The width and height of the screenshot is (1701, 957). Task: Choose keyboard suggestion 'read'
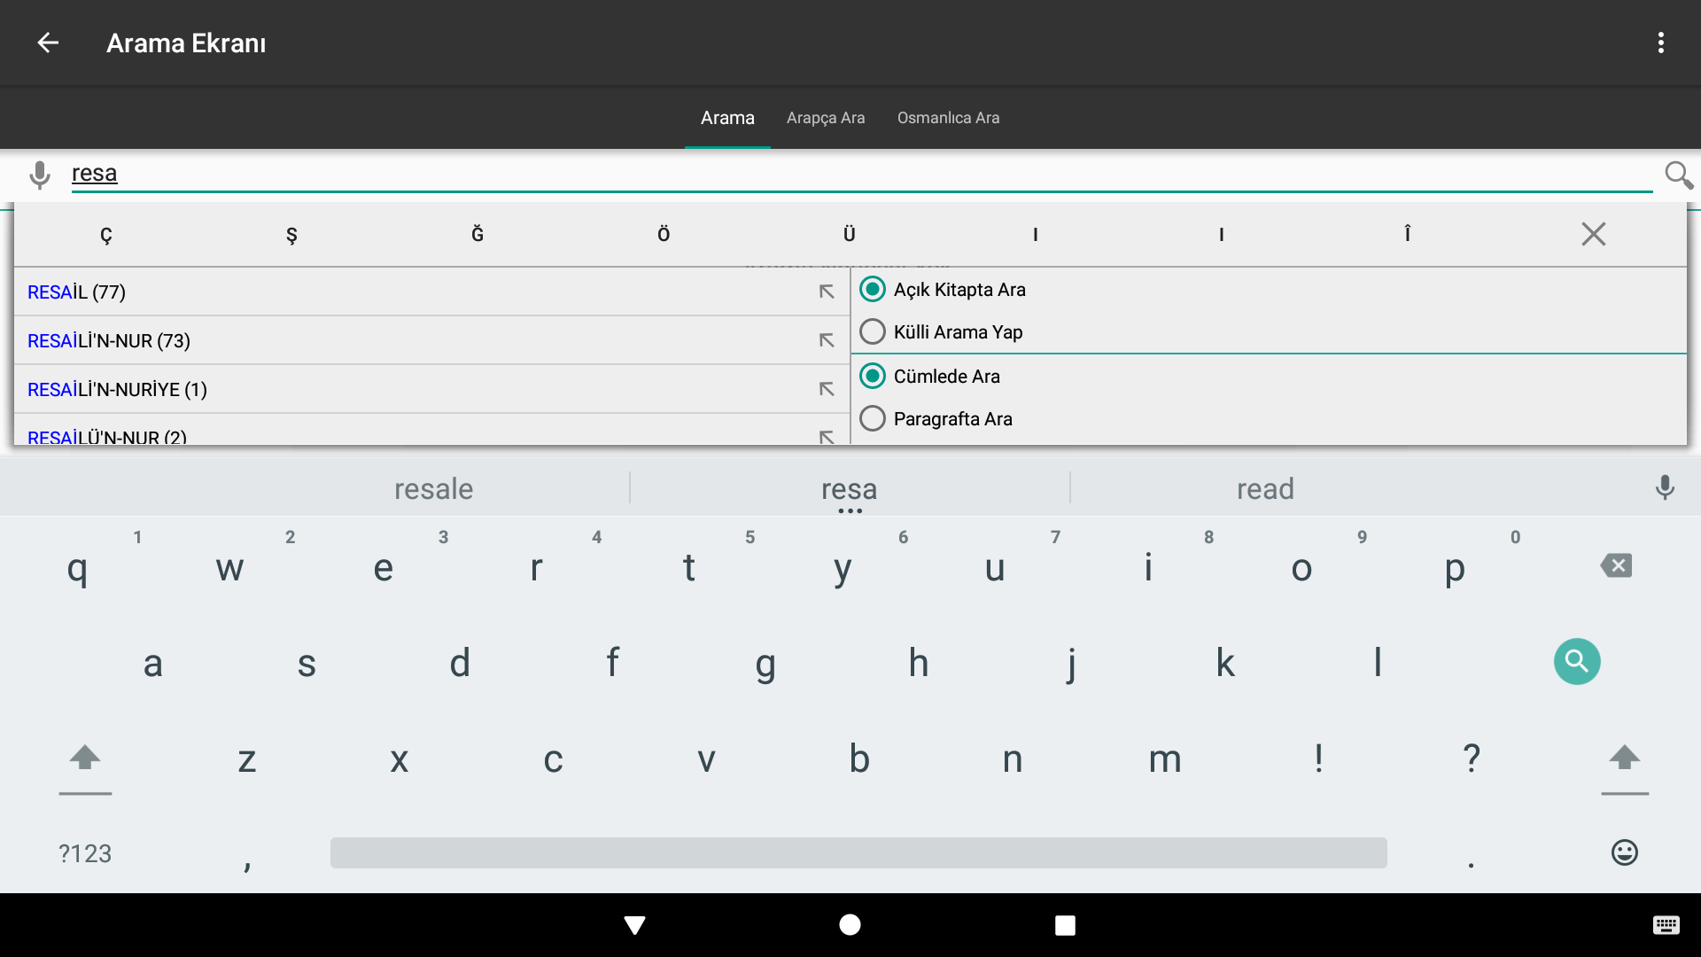tap(1265, 488)
